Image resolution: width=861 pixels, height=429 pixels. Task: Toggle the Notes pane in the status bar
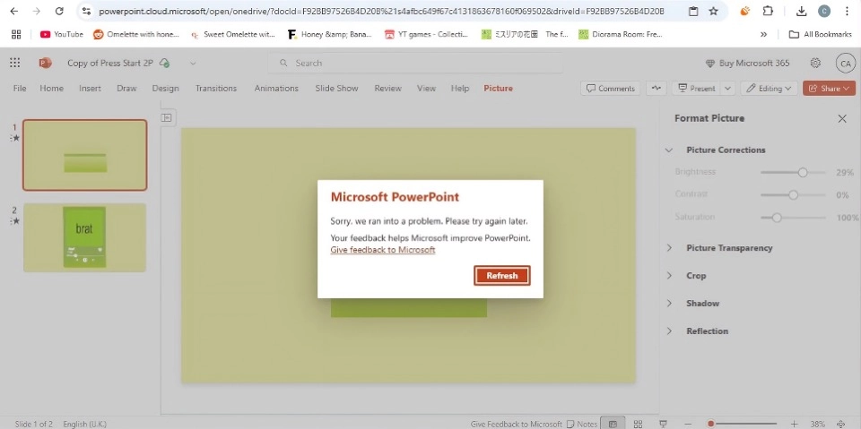coord(582,424)
